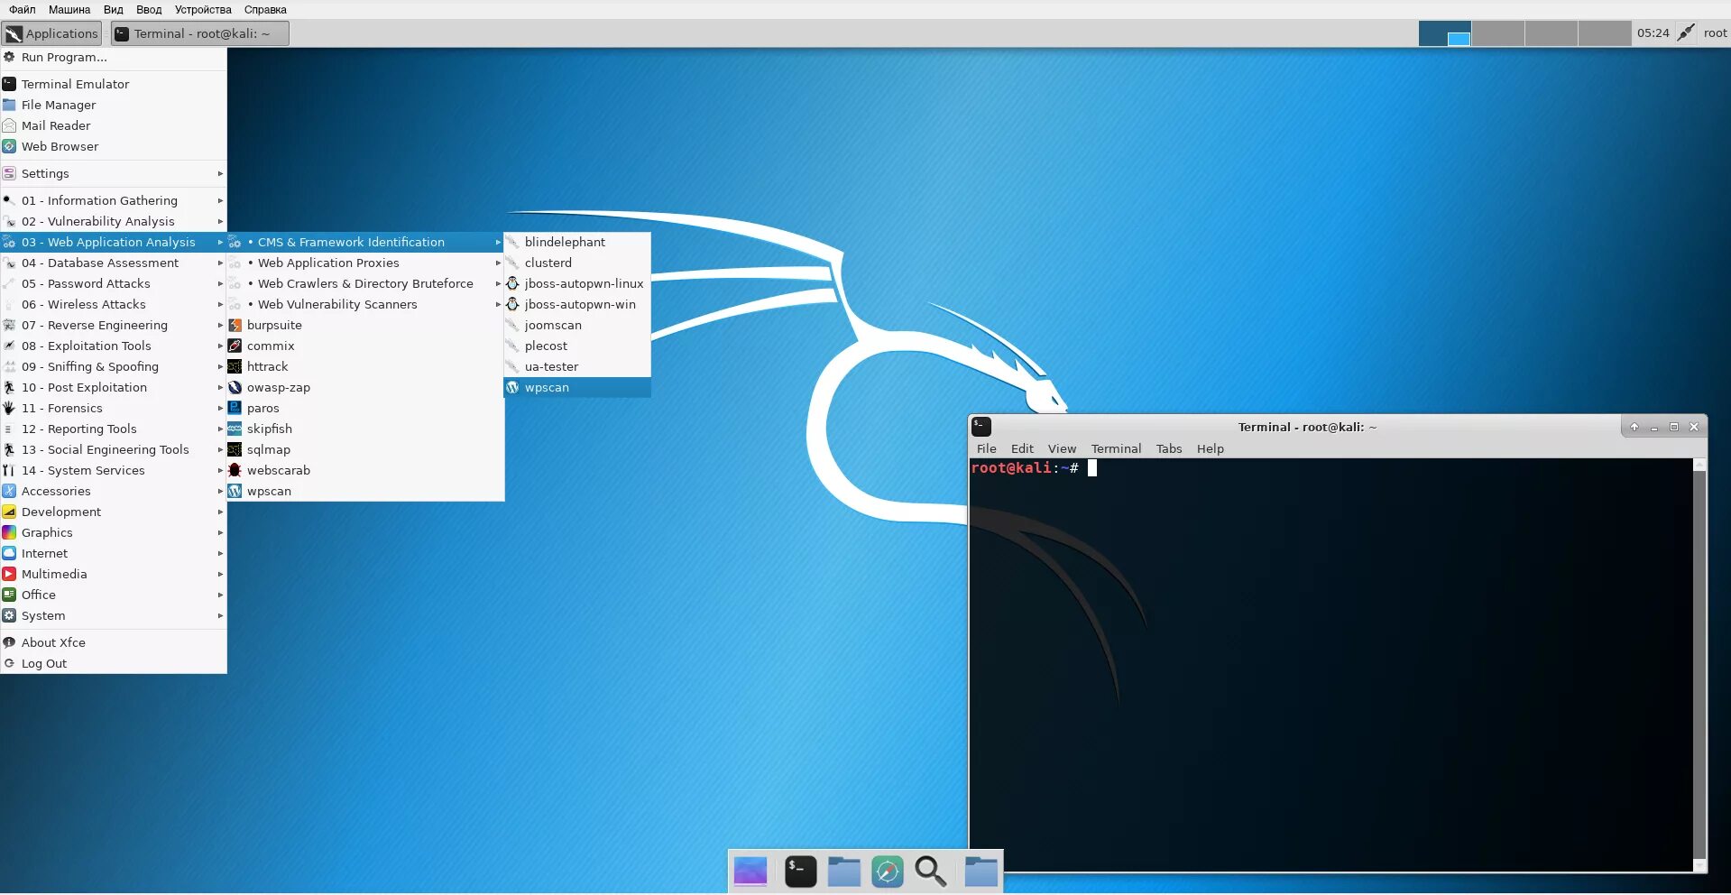1731x895 pixels.
Task: Click the burpsuite icon in submenu
Action: [235, 325]
